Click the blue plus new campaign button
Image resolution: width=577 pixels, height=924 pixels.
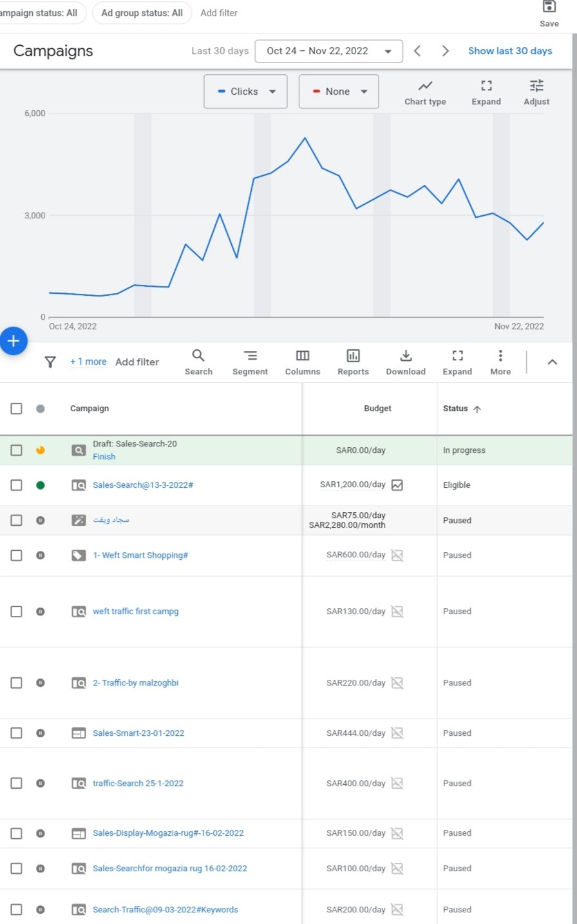[14, 341]
